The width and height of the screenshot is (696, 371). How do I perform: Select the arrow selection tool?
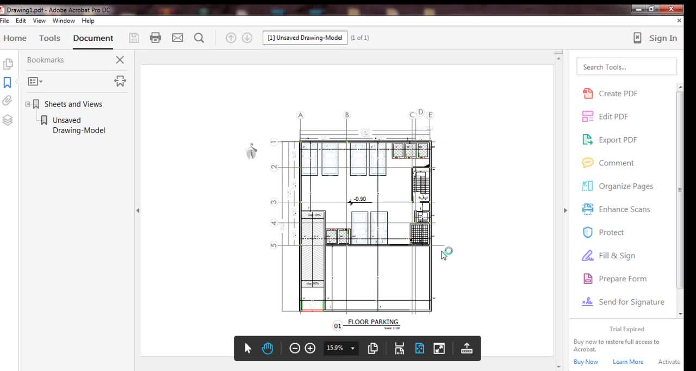(x=248, y=348)
